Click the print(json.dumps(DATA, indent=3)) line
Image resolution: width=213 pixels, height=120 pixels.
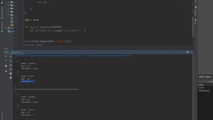[48, 41]
